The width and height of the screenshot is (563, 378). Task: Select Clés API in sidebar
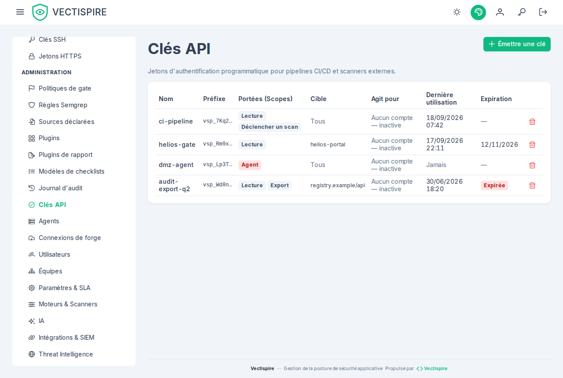click(x=74, y=205)
